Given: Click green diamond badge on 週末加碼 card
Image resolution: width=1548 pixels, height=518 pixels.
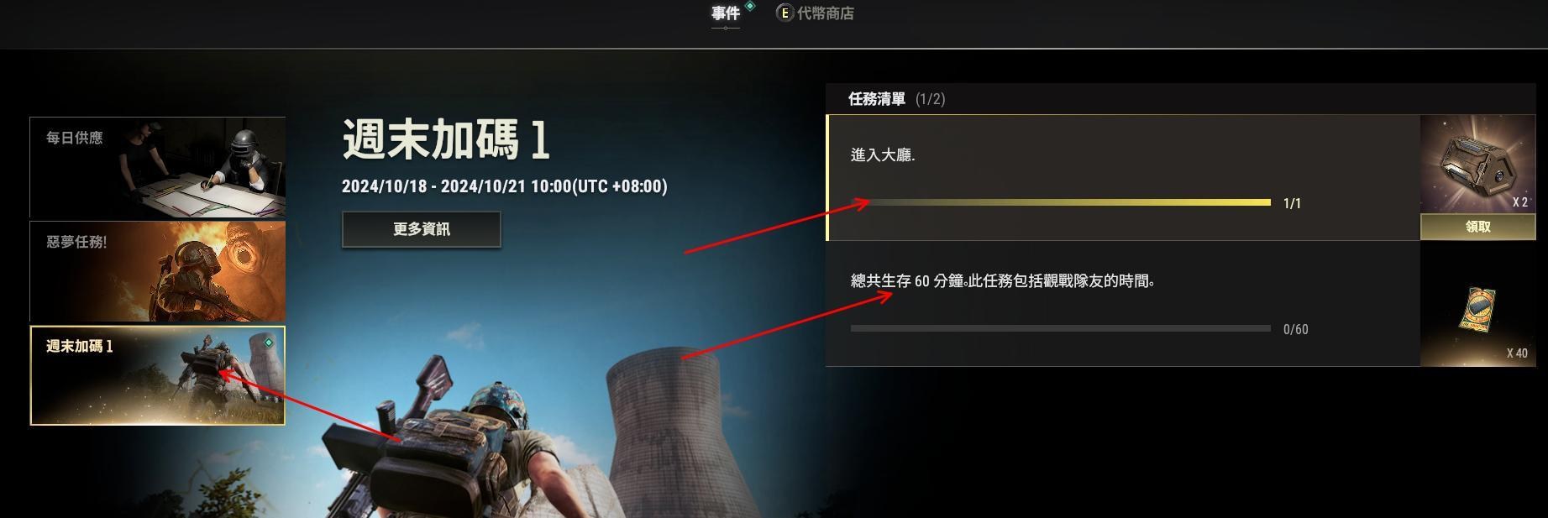Looking at the screenshot, I should [x=268, y=343].
